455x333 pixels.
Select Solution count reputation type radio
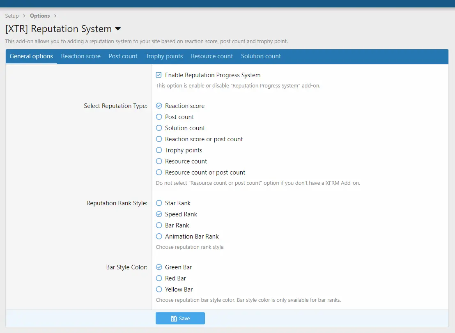pyautogui.click(x=159, y=128)
